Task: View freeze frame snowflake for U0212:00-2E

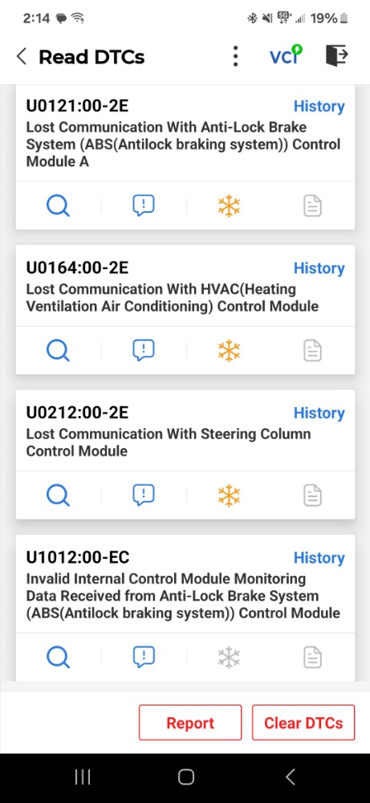Action: tap(229, 495)
